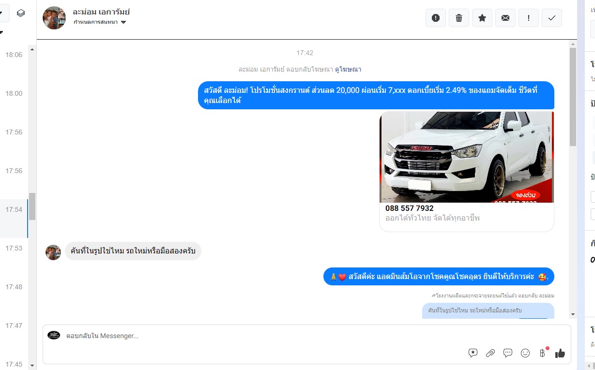The width and height of the screenshot is (595, 370).
Task: Attach a file with paperclip icon
Action: tap(490, 353)
